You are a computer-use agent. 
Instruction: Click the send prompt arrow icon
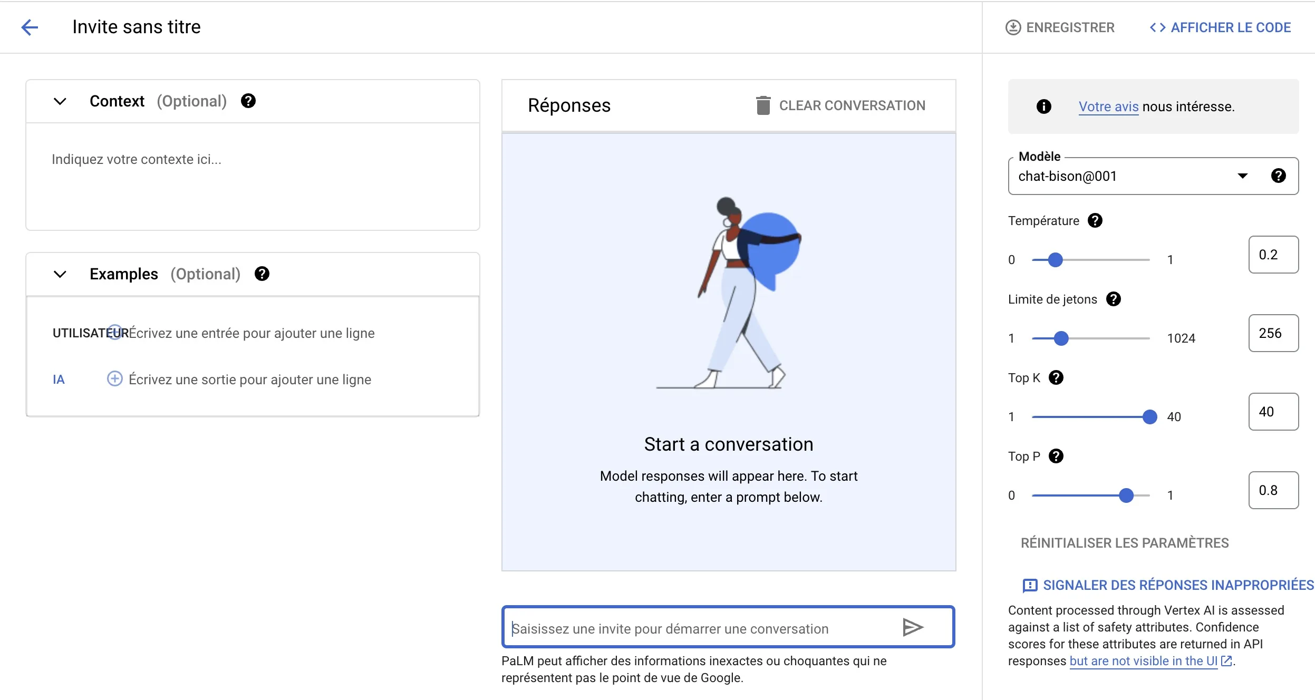point(912,627)
